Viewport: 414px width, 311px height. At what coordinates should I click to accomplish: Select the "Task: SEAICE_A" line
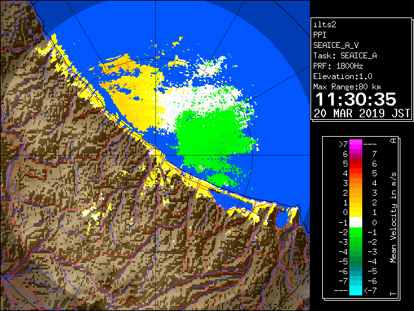coord(345,56)
